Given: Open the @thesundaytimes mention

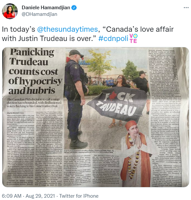Looking at the screenshot, I should tap(67, 29).
